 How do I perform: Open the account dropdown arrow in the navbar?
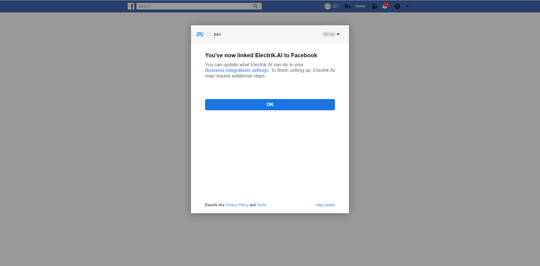click(x=408, y=6)
